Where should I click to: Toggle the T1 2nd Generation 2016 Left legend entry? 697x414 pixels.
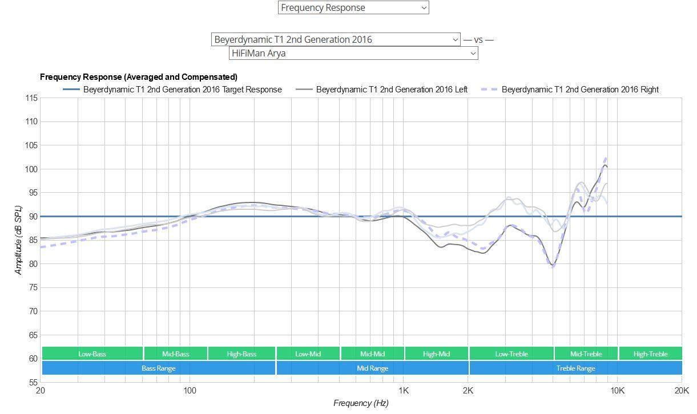[382, 90]
